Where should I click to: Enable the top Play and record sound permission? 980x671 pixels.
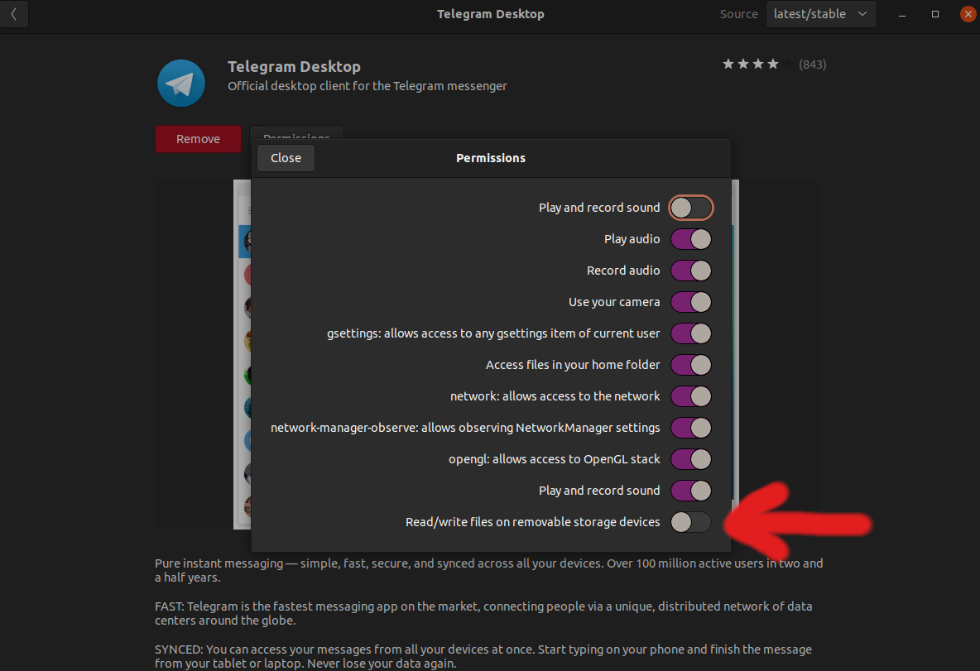tap(691, 208)
